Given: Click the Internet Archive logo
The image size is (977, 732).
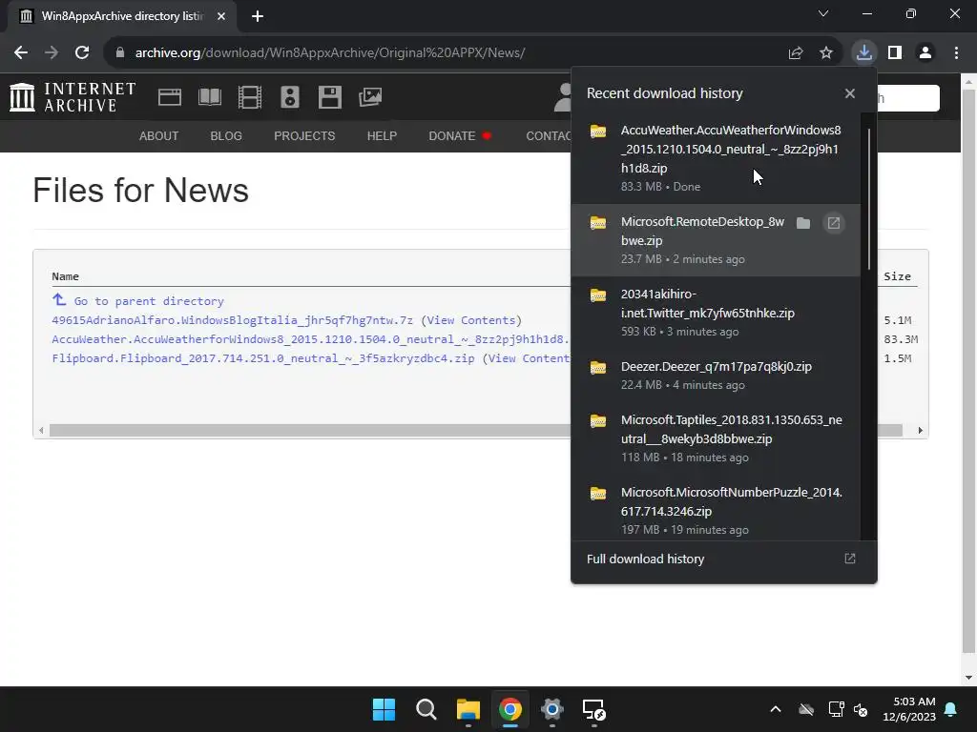Looking at the screenshot, I should point(73,97).
